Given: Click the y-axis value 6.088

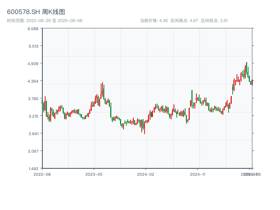Looking at the screenshot, I should (x=33, y=29).
